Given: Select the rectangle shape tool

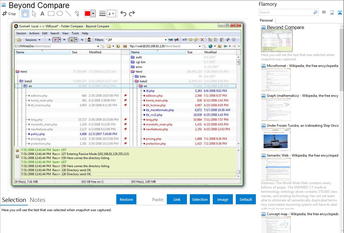Looking at the screenshot, I should click(51, 14).
